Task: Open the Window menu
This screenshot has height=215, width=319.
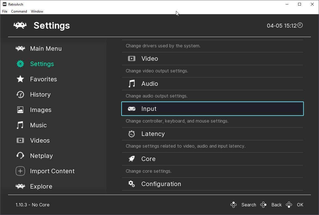Action: click(37, 11)
